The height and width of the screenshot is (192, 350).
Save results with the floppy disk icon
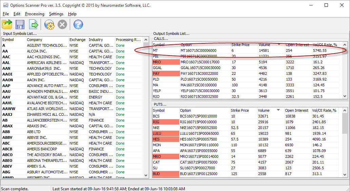(x=20, y=24)
